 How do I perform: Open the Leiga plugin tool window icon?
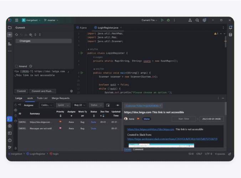[x=10, y=119]
